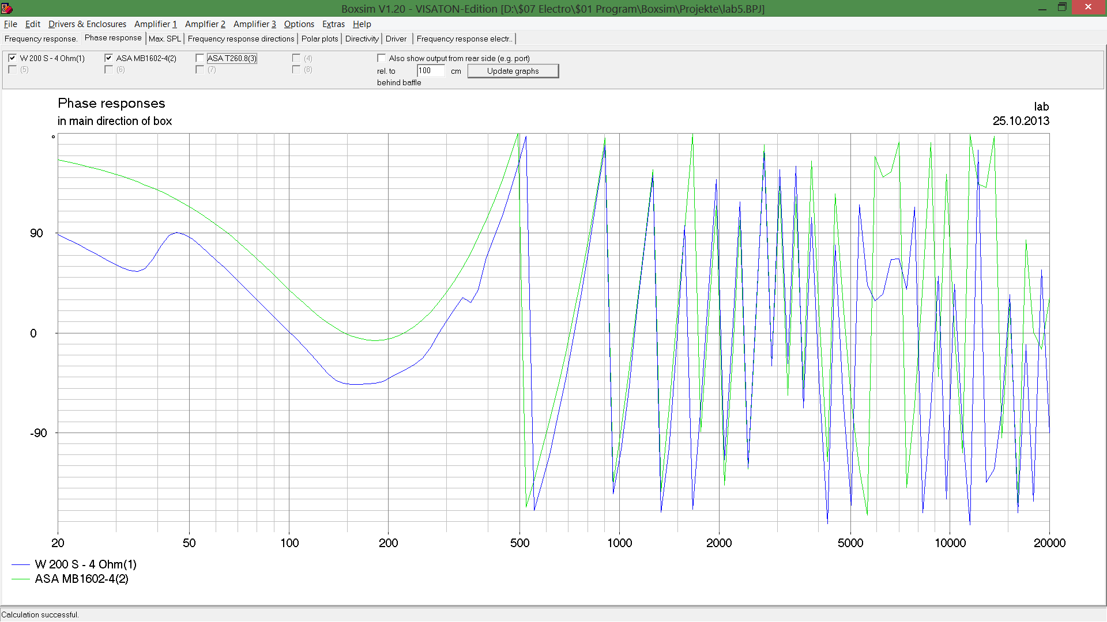
Task: Open the Amplifier 1 menu
Action: (x=155, y=24)
